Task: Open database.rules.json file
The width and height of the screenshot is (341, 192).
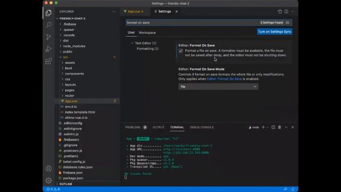Action: click(x=78, y=167)
